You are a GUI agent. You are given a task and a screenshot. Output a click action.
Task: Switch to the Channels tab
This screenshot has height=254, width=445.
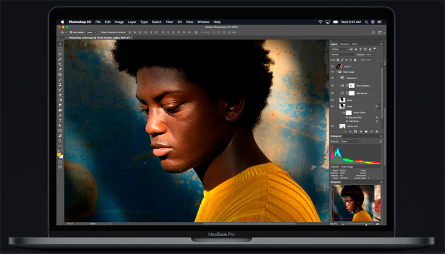344,43
